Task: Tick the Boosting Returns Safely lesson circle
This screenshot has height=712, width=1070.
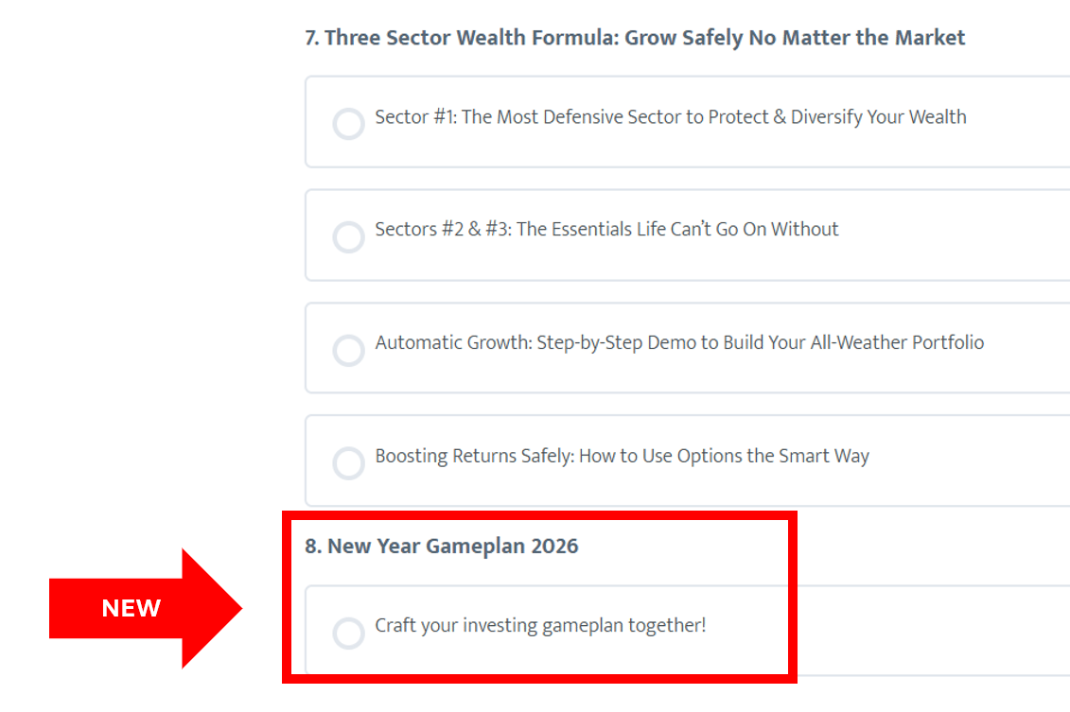Action: click(x=348, y=463)
